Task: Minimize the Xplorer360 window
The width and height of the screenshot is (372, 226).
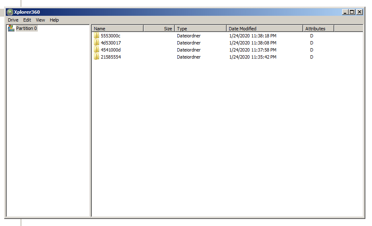Action: pos(345,12)
